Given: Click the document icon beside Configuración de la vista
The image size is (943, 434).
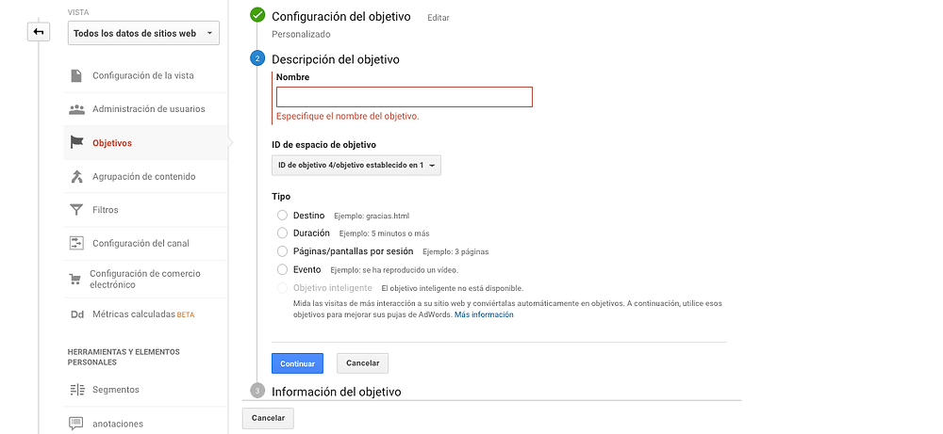Looking at the screenshot, I should point(76,75).
